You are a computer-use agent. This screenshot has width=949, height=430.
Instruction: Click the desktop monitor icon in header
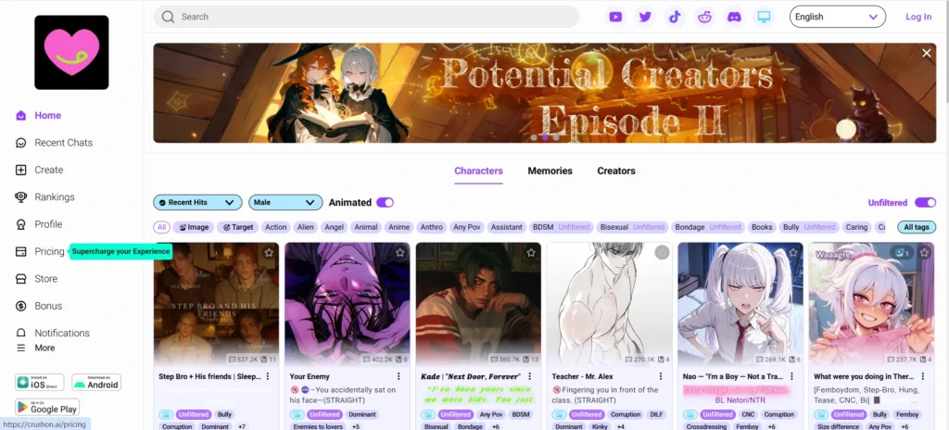(x=764, y=17)
